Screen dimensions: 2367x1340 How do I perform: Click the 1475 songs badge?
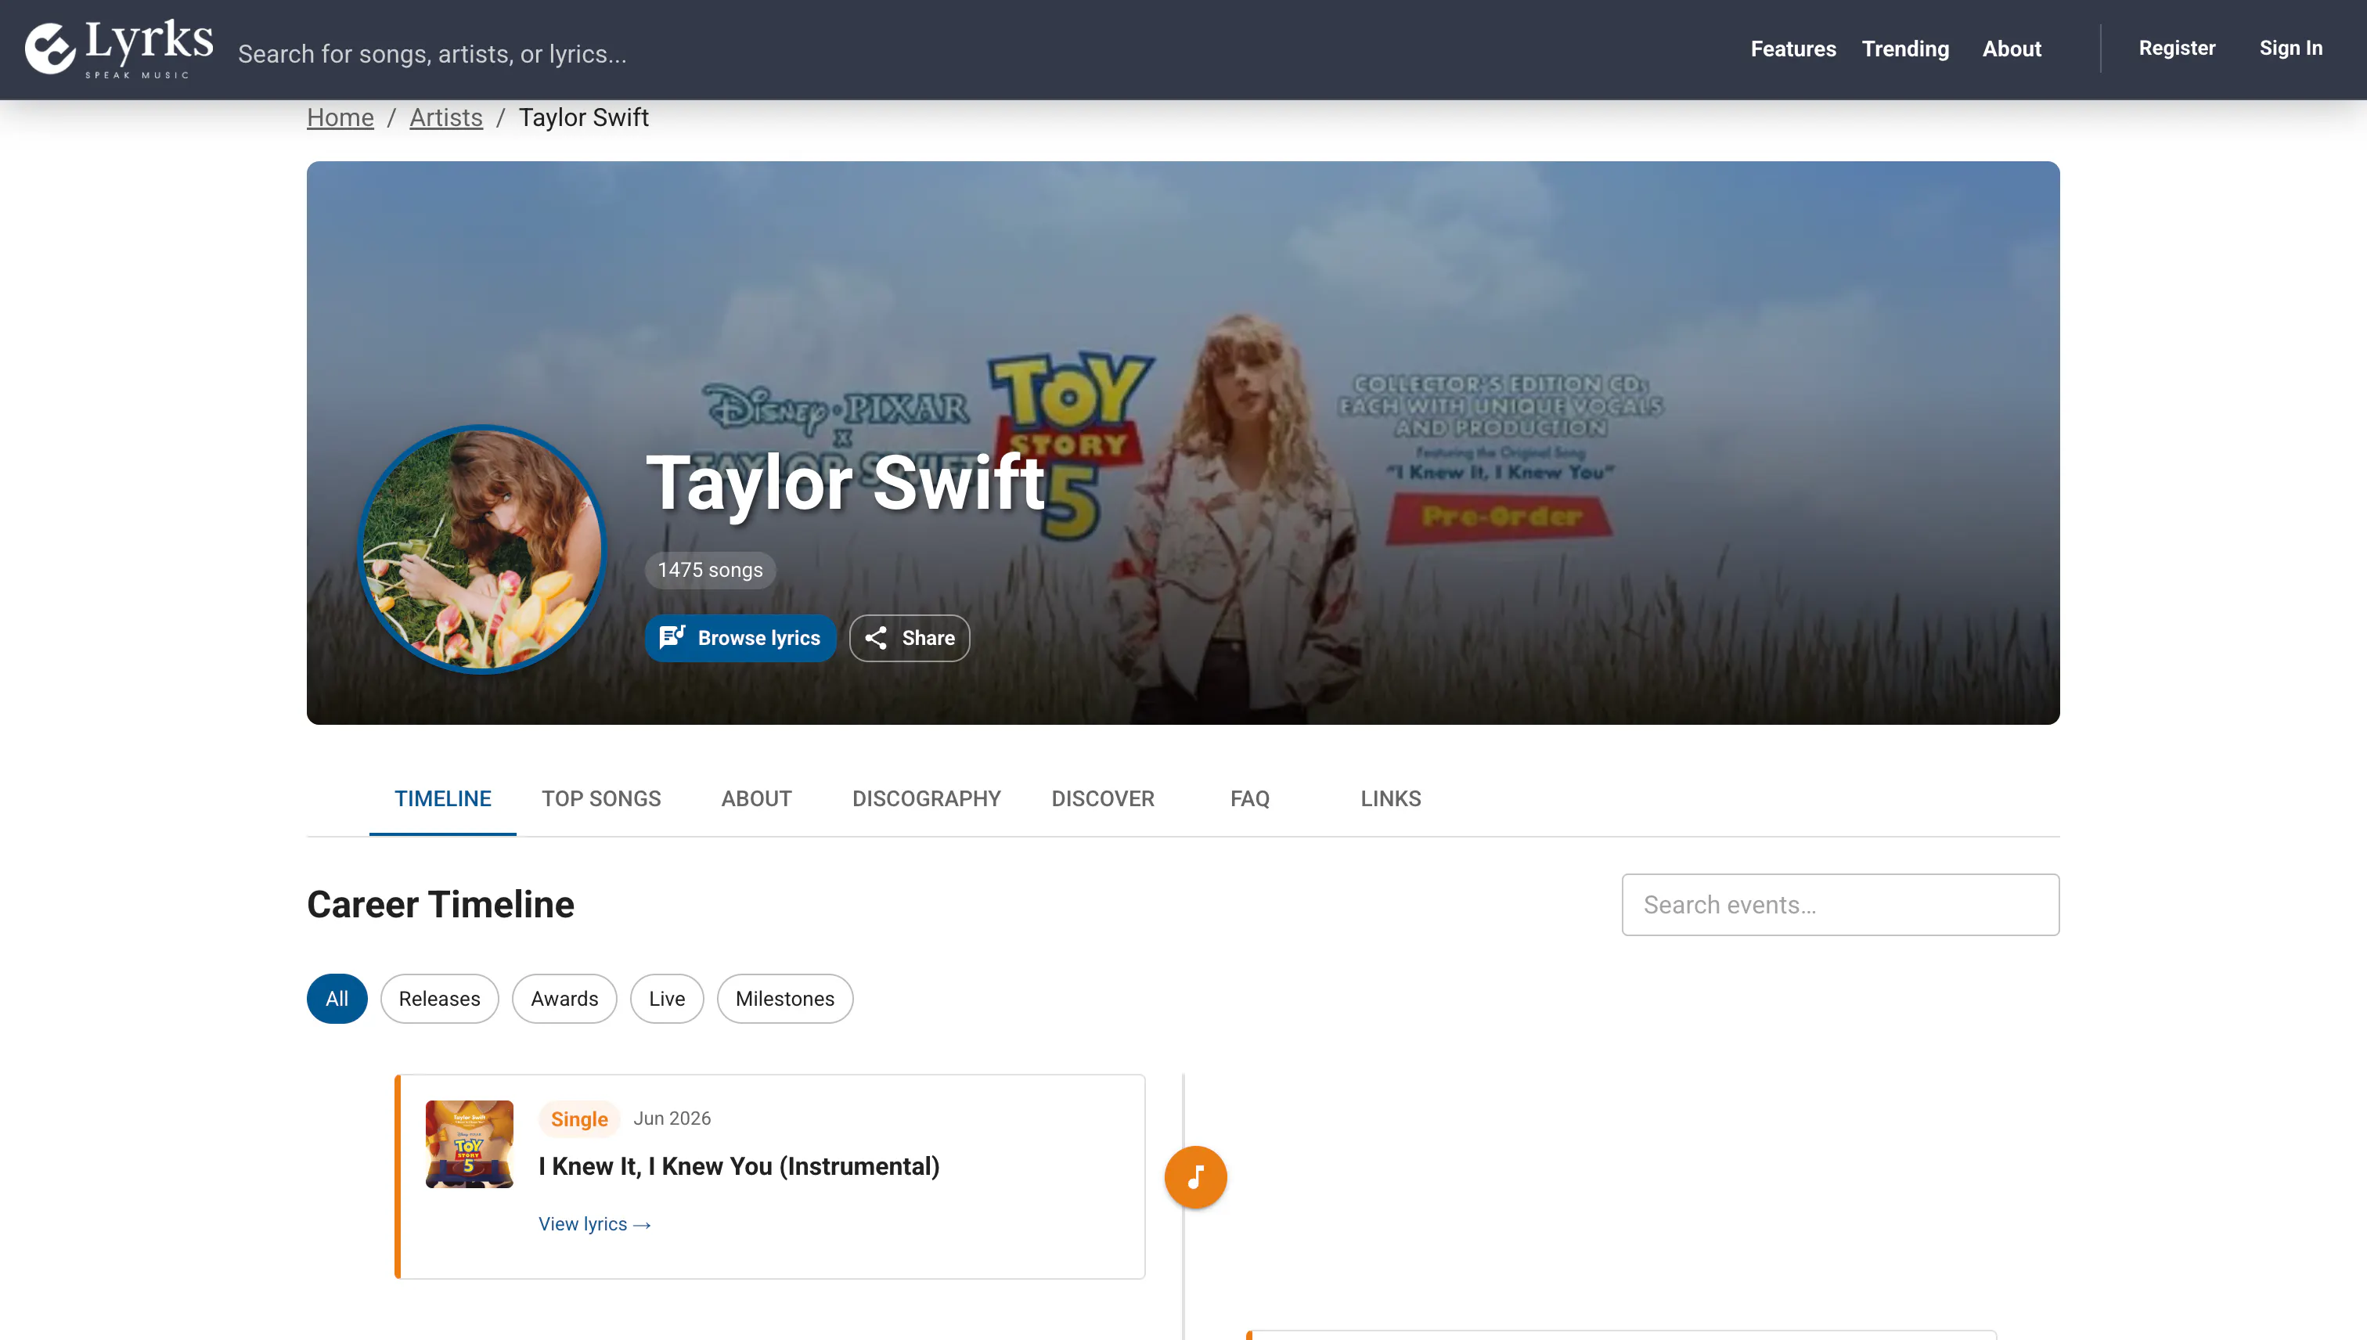pyautogui.click(x=709, y=569)
